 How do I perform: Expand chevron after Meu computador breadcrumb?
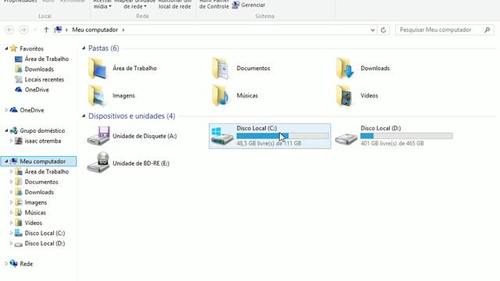123,30
